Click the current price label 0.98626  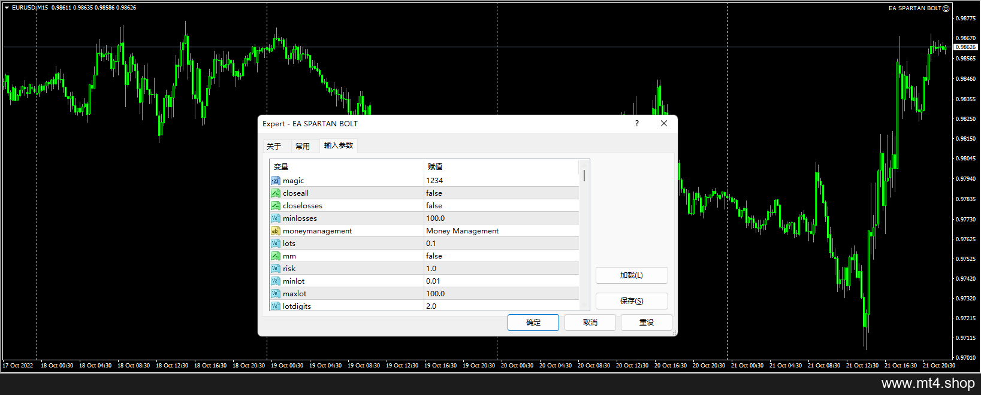(965, 47)
